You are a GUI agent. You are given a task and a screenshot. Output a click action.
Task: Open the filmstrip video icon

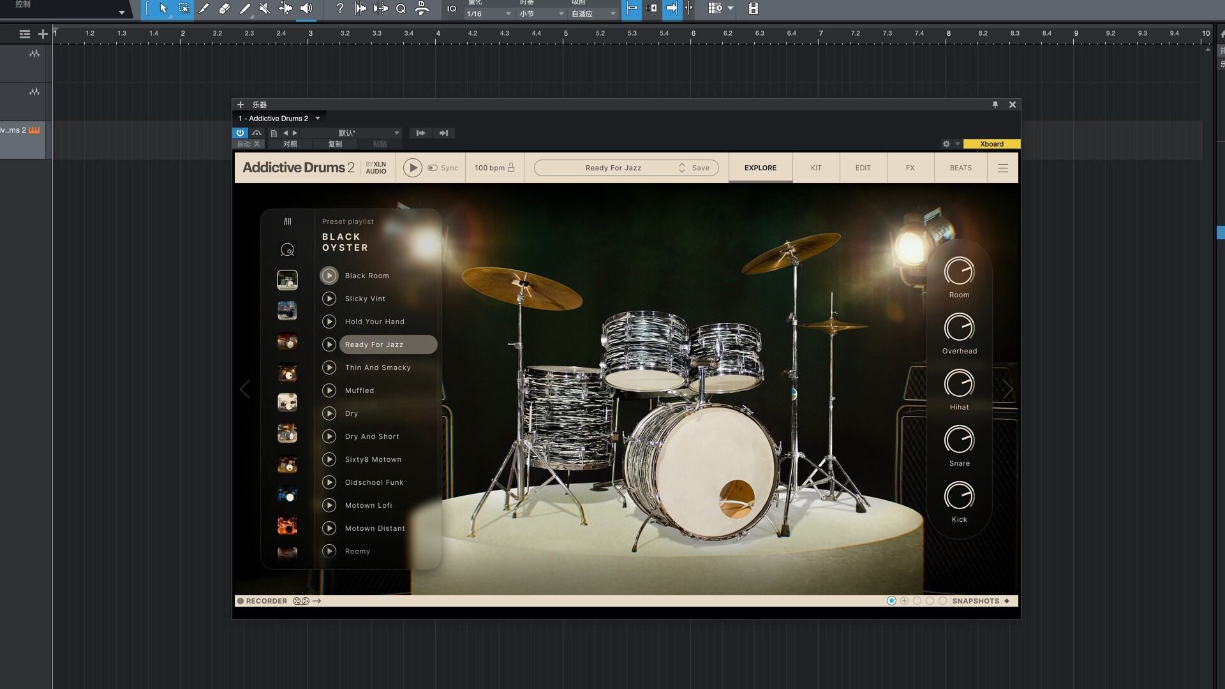click(x=754, y=8)
